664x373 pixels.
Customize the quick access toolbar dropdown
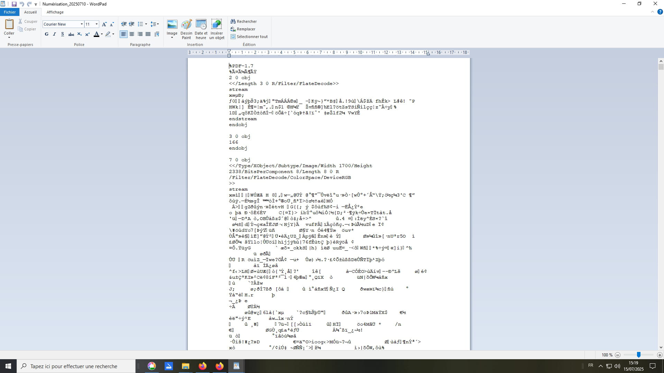pos(36,4)
